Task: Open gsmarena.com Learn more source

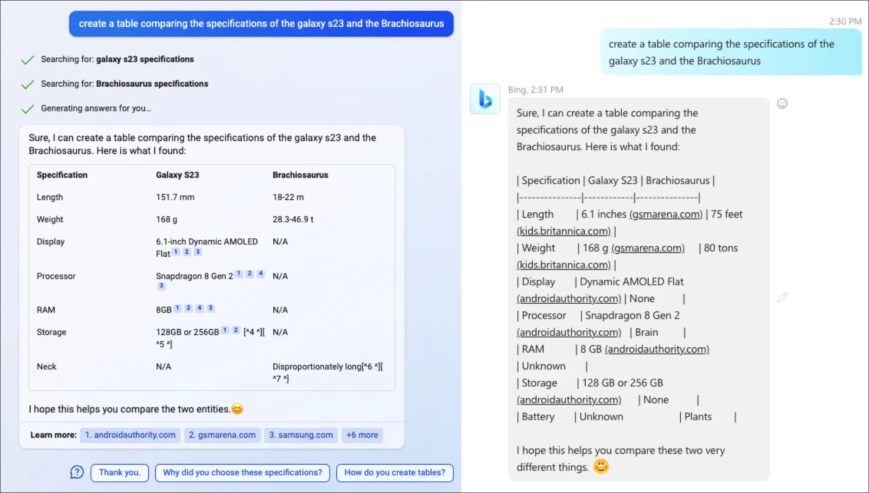Action: [222, 435]
